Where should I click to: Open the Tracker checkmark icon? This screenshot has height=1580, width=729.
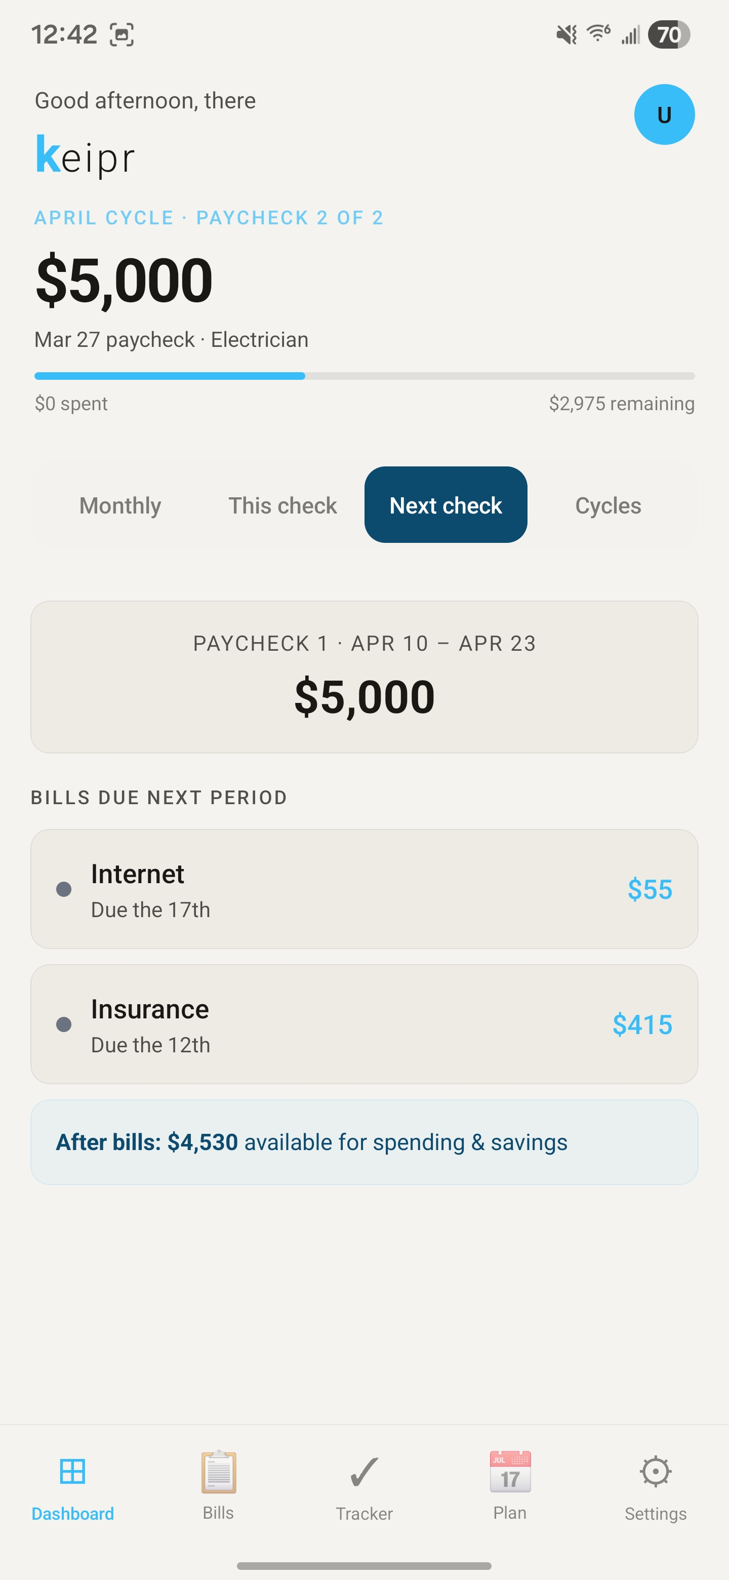[x=364, y=1472]
